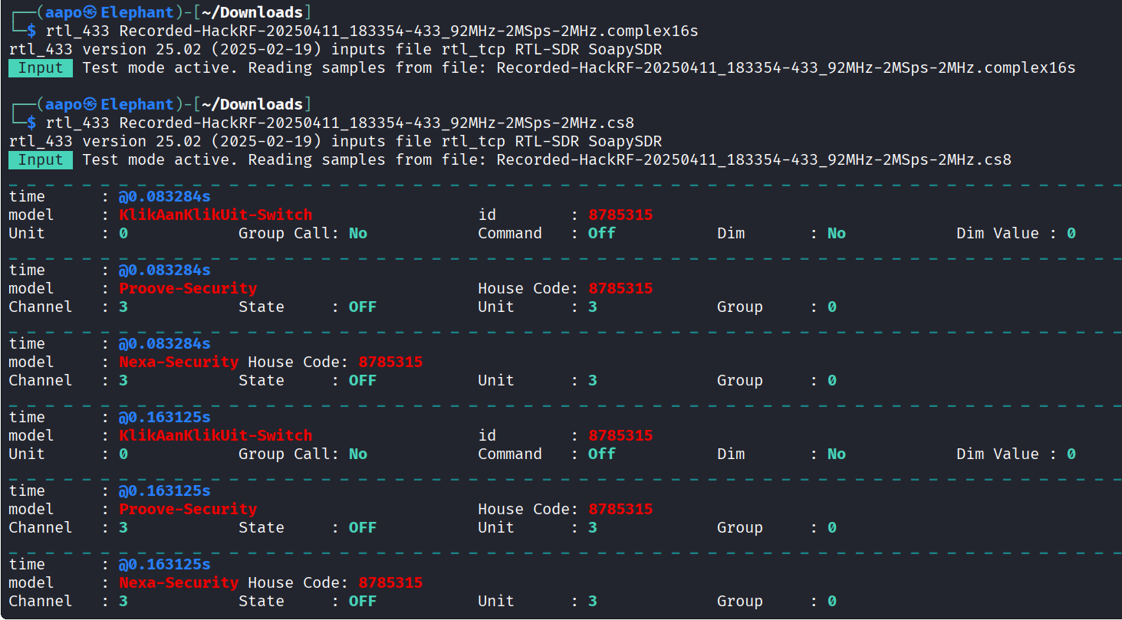The width and height of the screenshot is (1122, 620).
Task: Click the ㉿ symbol in the first prompt
Action: click(x=90, y=13)
